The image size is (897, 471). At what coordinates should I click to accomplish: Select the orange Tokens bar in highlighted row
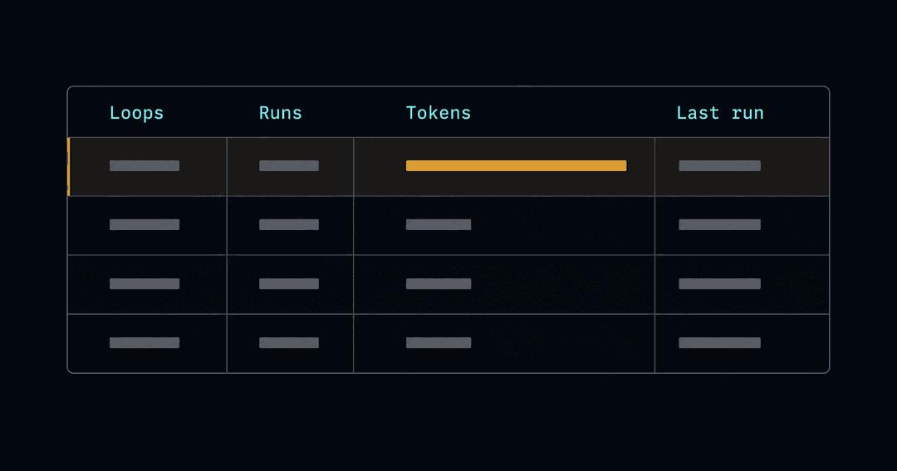[x=516, y=166]
